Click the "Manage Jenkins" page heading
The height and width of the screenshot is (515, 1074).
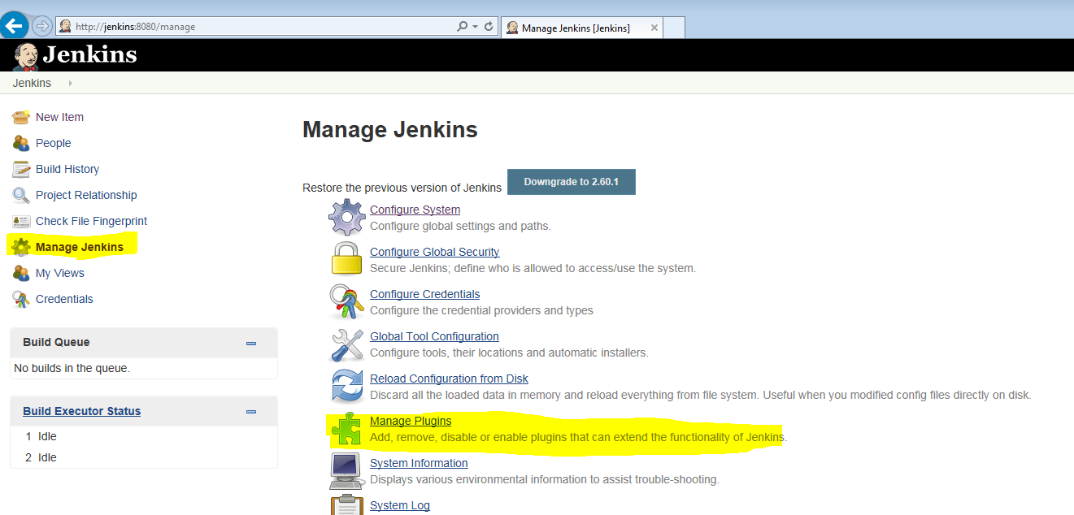coord(390,129)
